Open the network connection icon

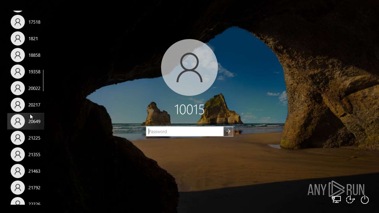336,199
